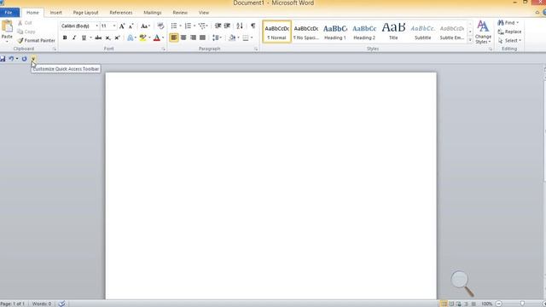Switch to Web Layout view

click(x=459, y=304)
